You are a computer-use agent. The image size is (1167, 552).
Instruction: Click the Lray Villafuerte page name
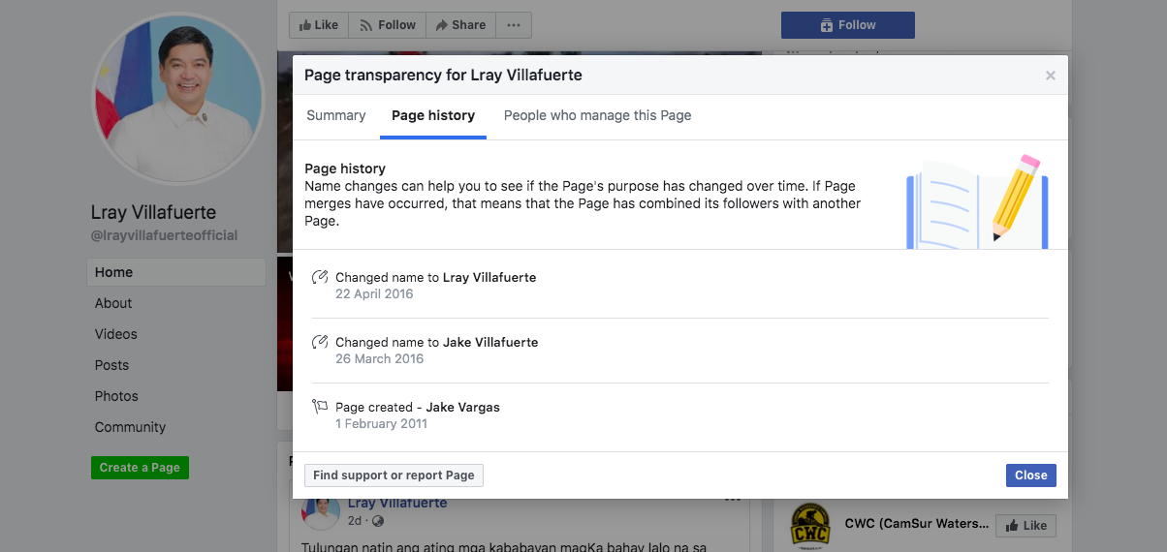pyautogui.click(x=153, y=212)
